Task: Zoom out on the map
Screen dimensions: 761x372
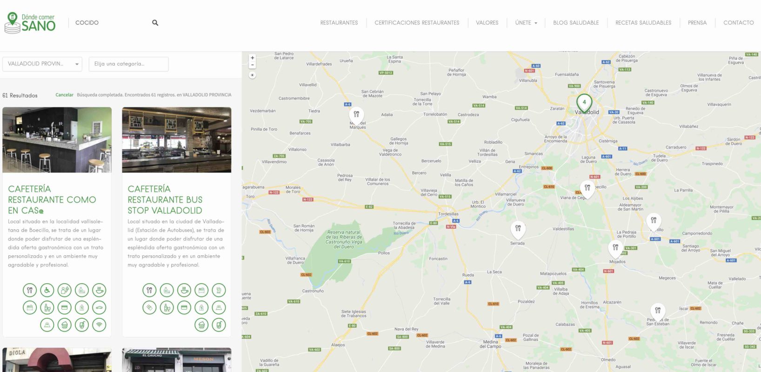Action: (252, 66)
